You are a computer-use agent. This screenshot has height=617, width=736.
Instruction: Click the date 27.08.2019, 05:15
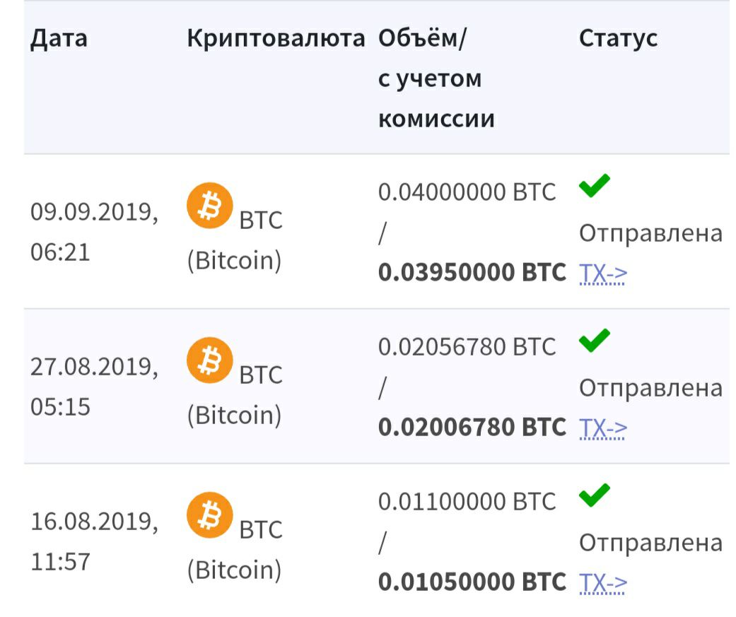pyautogui.click(x=94, y=387)
